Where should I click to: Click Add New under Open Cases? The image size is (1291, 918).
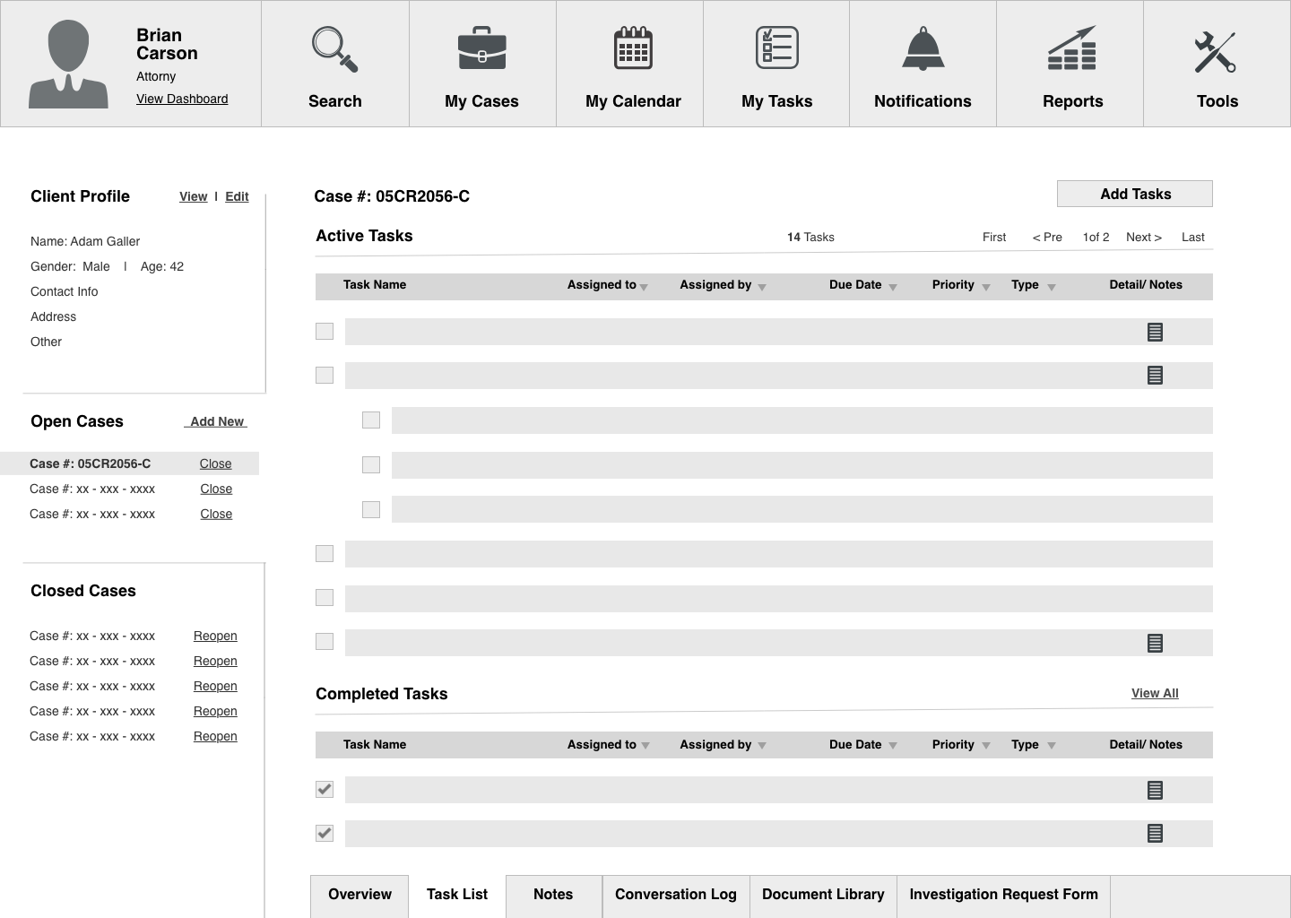click(x=216, y=421)
